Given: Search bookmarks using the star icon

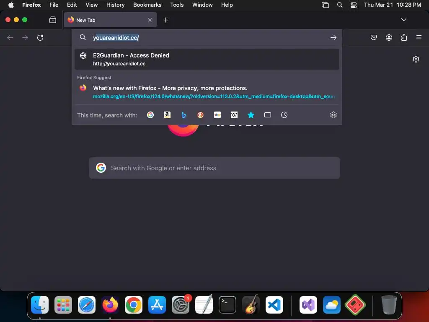Looking at the screenshot, I should (x=251, y=115).
